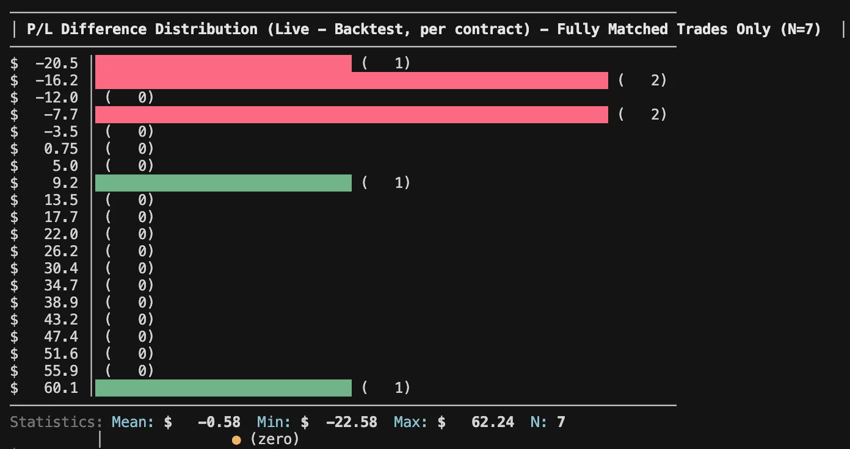Click the red bar in the $-20.5 row
This screenshot has height=449, width=850.
tap(223, 63)
